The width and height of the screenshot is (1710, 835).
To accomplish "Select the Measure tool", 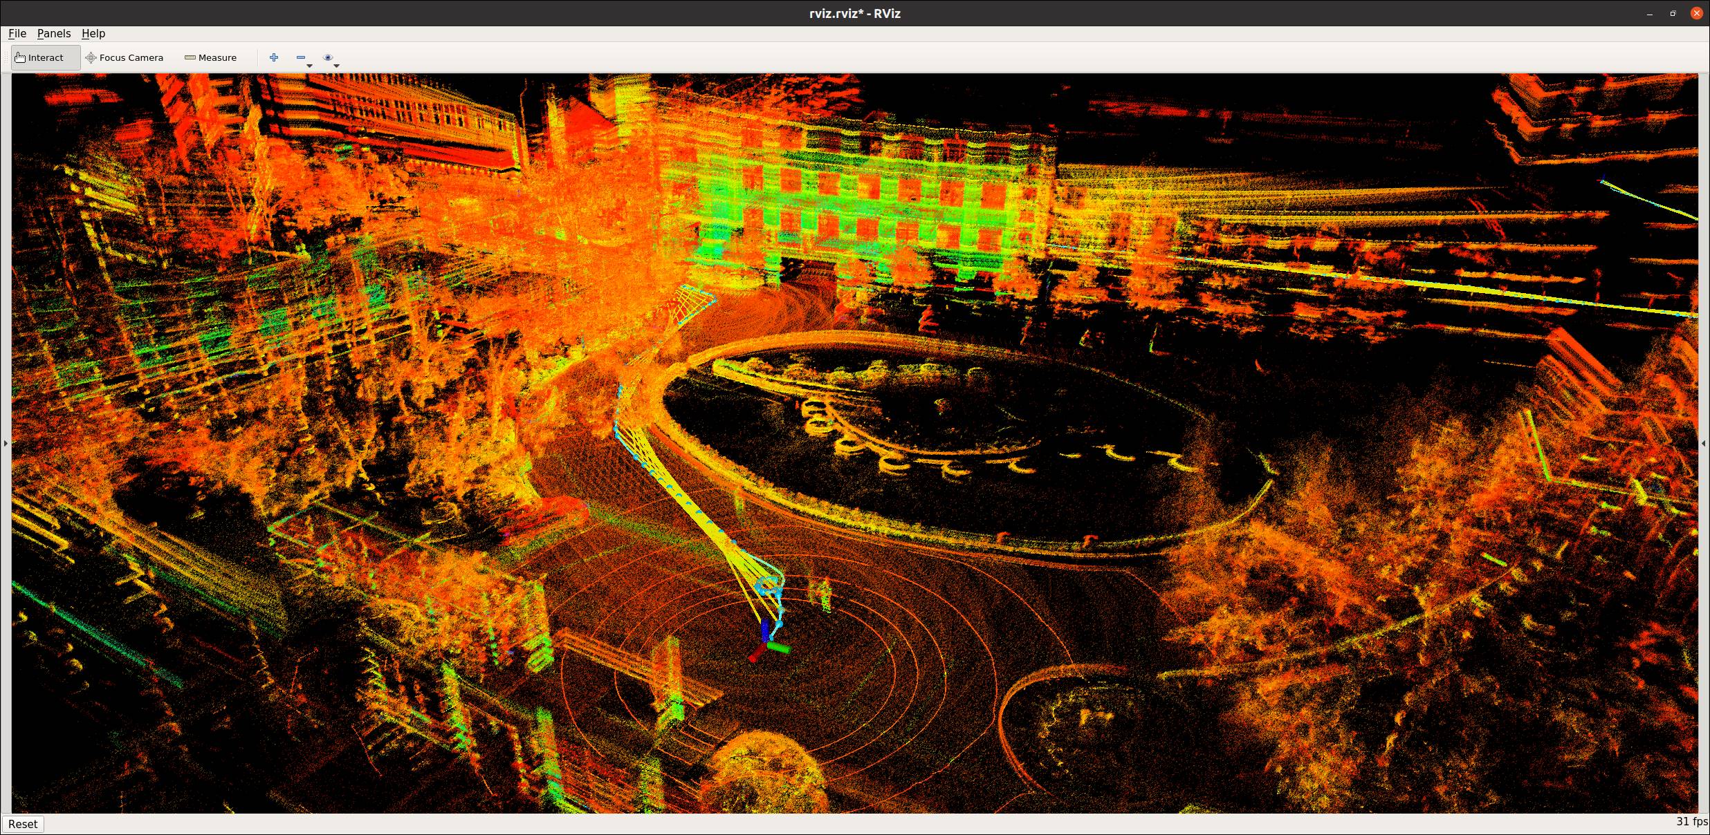I will [211, 57].
